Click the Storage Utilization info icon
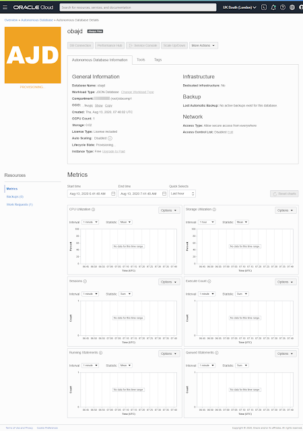The height and width of the screenshot is (431, 303). tap(214, 210)
